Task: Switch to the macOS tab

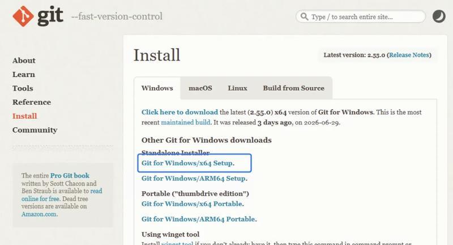Action: 200,88
